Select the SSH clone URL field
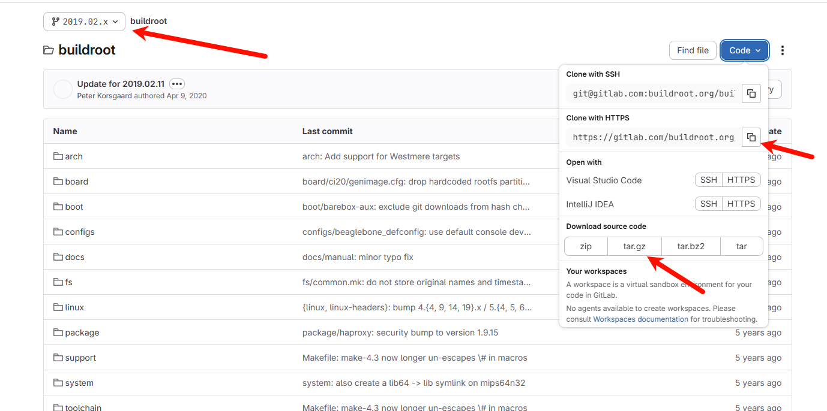Screen dimensions: 827x411 coord(654,93)
